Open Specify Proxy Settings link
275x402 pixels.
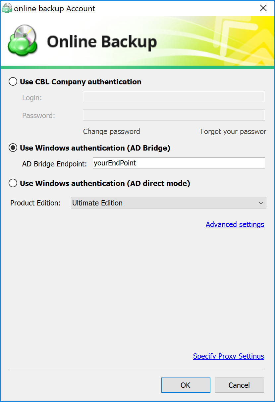click(x=229, y=356)
